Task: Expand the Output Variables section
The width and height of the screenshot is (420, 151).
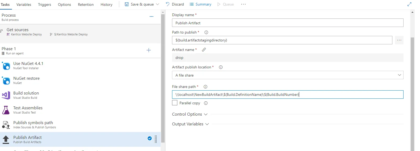Action: [x=190, y=124]
